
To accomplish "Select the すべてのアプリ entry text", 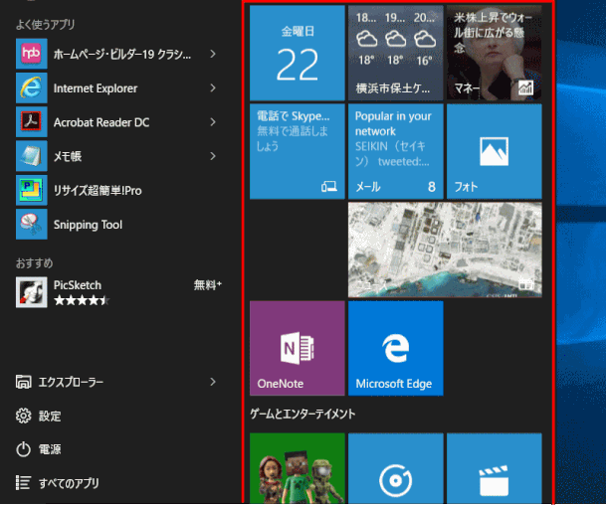I will pyautogui.click(x=69, y=483).
